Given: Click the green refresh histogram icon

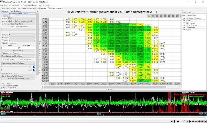Looking at the screenshot, I should pos(149,16).
